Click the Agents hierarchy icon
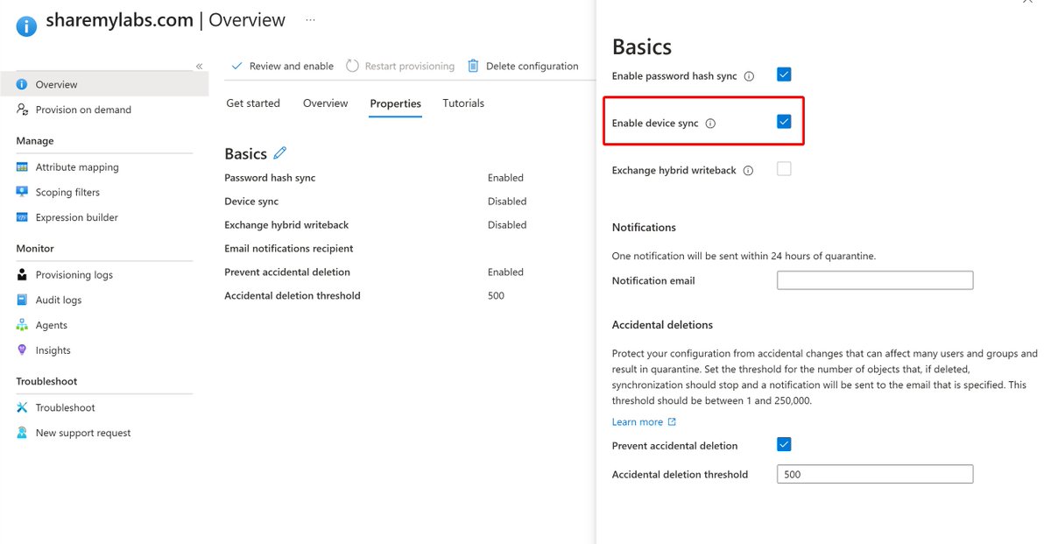This screenshot has height=544, width=1051. [x=22, y=325]
